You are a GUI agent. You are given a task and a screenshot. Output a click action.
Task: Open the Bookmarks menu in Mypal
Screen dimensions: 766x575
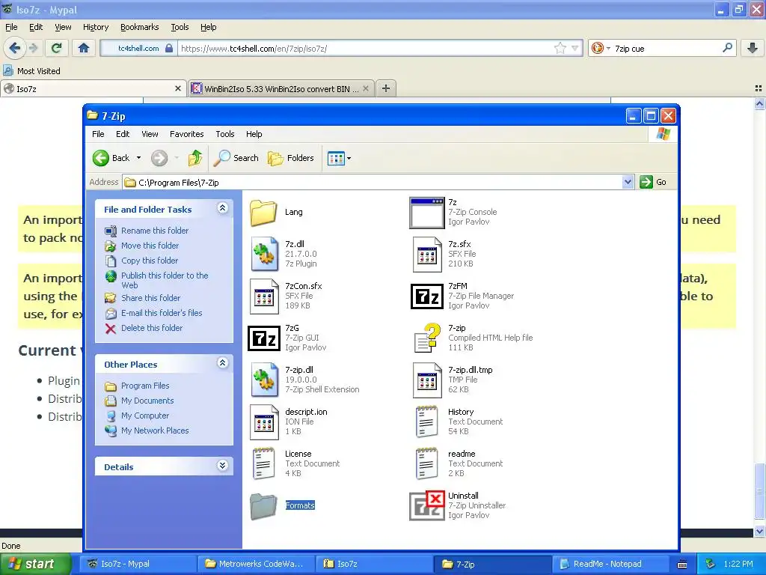[140, 27]
